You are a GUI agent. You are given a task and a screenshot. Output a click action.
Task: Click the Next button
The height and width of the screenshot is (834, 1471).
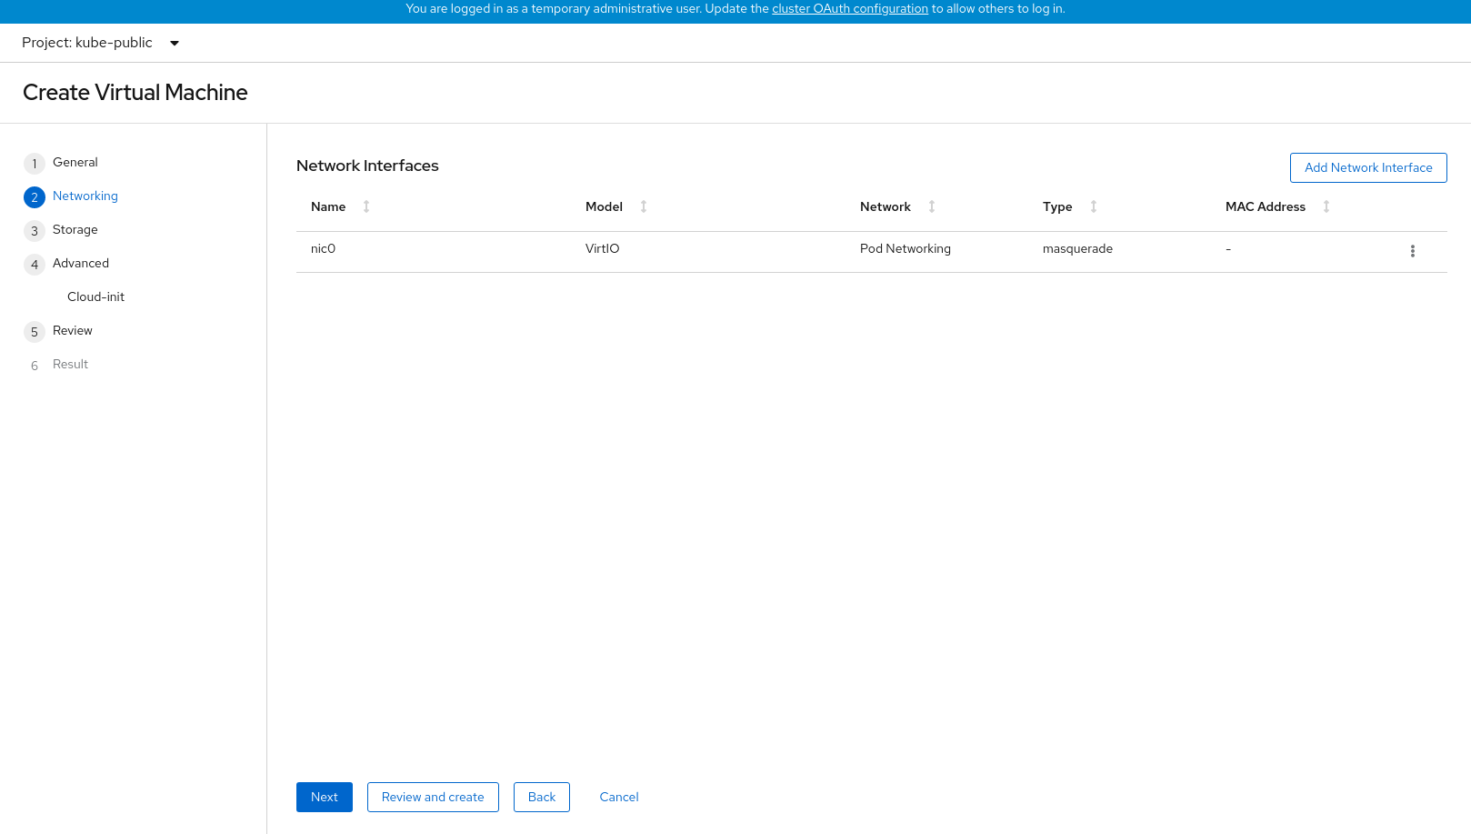[325, 797]
